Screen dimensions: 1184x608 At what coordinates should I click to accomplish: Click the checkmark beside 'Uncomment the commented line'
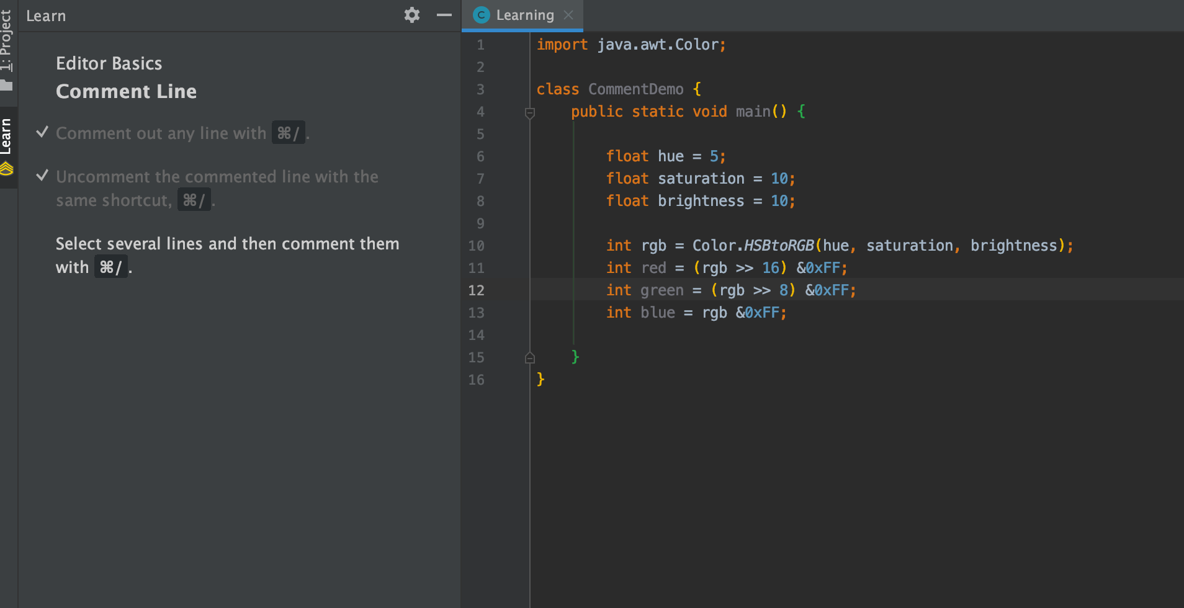coord(42,175)
